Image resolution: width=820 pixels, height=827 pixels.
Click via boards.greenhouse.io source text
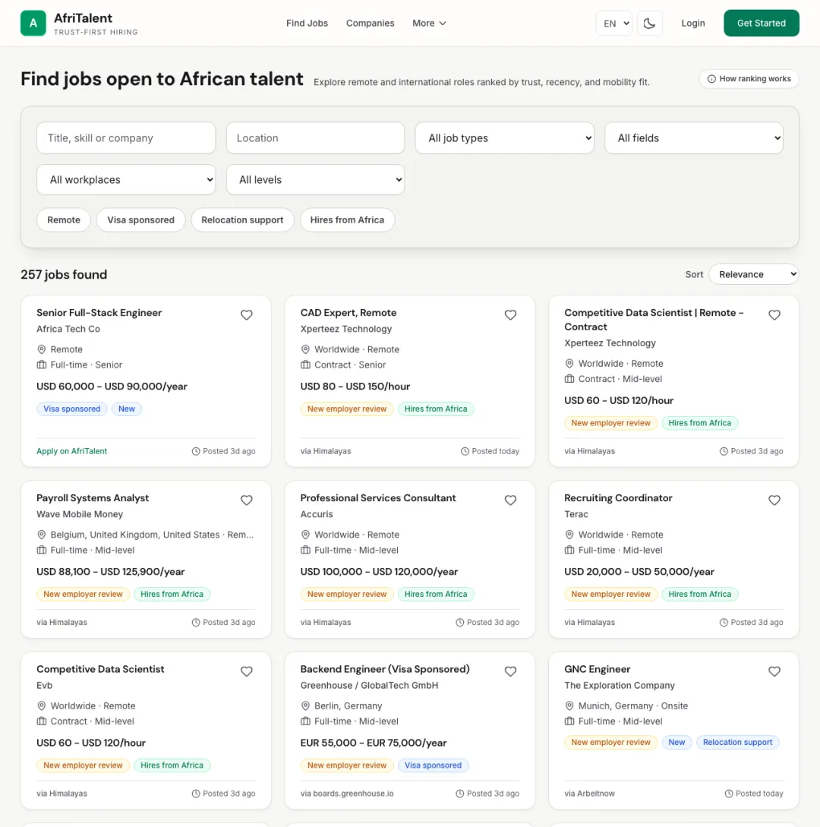[x=347, y=794]
